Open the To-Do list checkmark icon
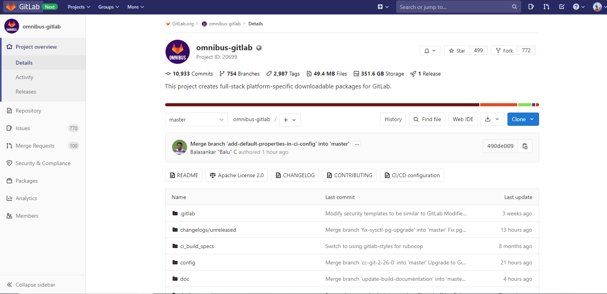Viewport: 607px width, 294px height. pos(562,7)
